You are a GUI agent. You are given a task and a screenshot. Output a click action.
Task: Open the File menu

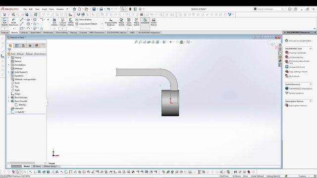tap(25, 9)
